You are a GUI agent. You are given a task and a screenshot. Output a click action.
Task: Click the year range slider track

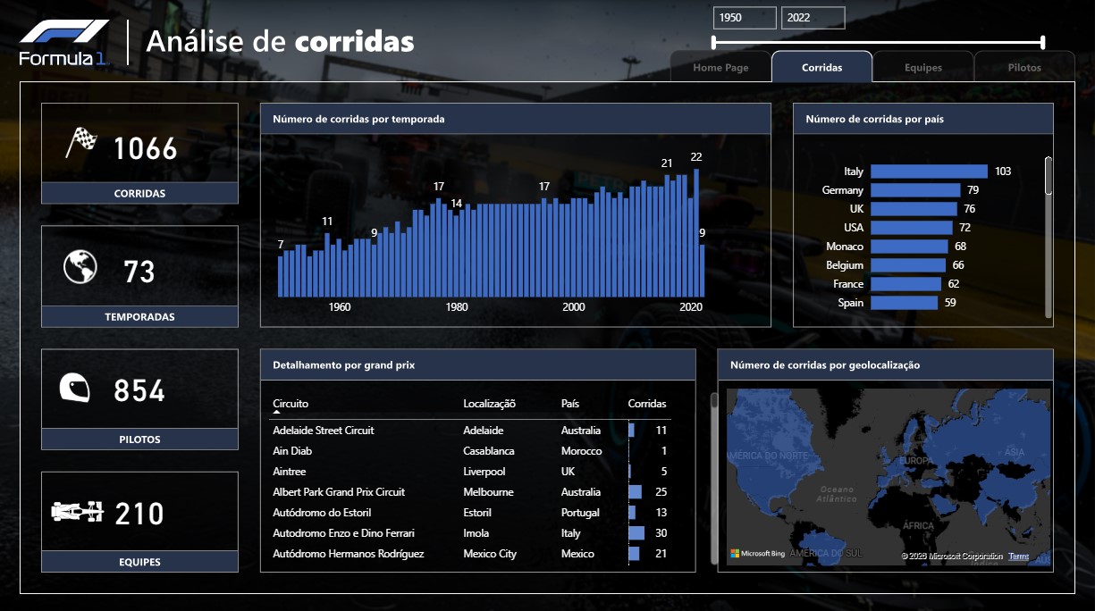click(879, 42)
